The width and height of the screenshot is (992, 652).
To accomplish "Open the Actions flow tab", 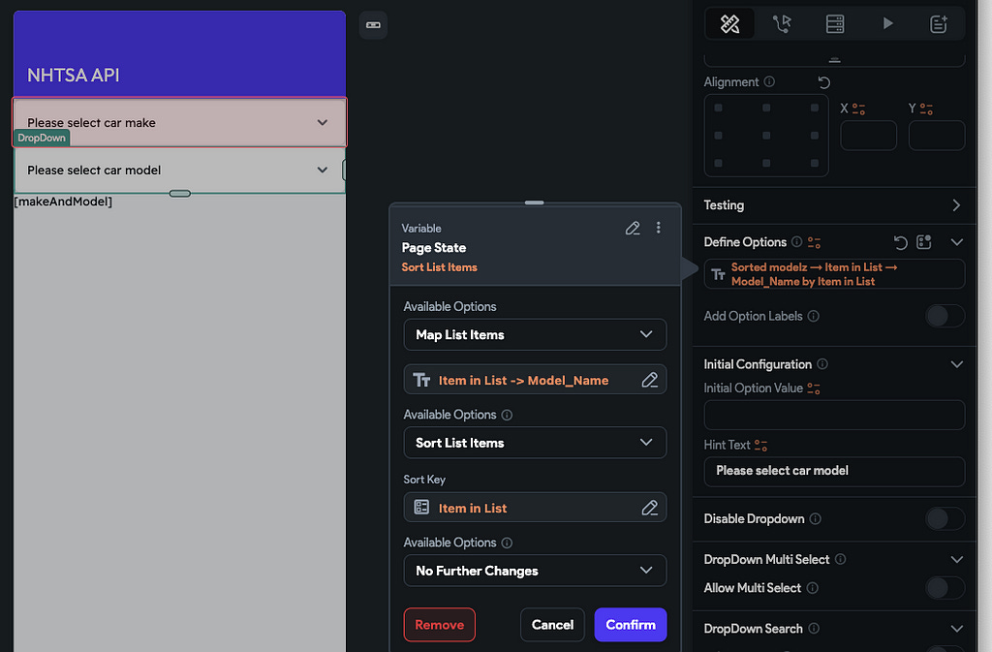I will (x=782, y=24).
